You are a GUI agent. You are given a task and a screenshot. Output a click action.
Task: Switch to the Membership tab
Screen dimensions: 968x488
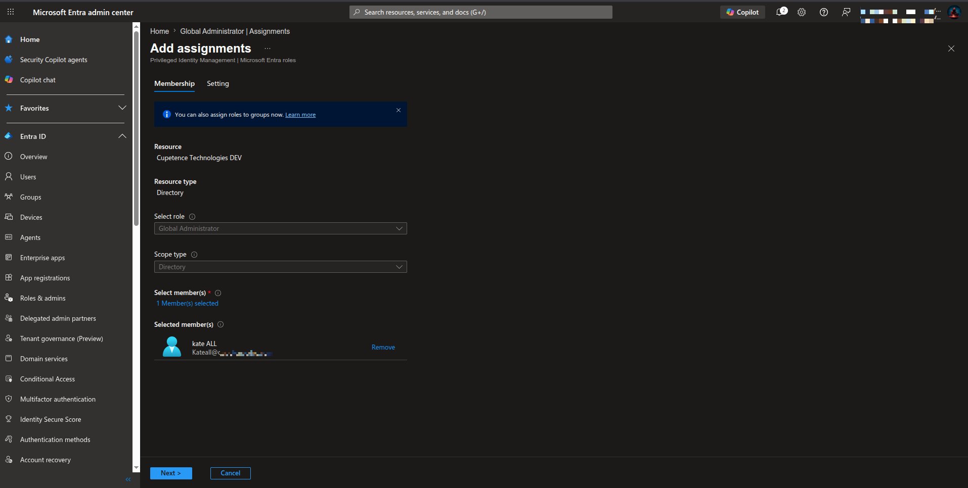point(174,84)
